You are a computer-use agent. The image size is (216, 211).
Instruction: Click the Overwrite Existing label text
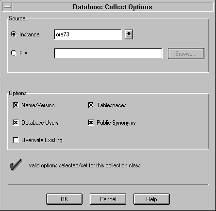coord(42,140)
